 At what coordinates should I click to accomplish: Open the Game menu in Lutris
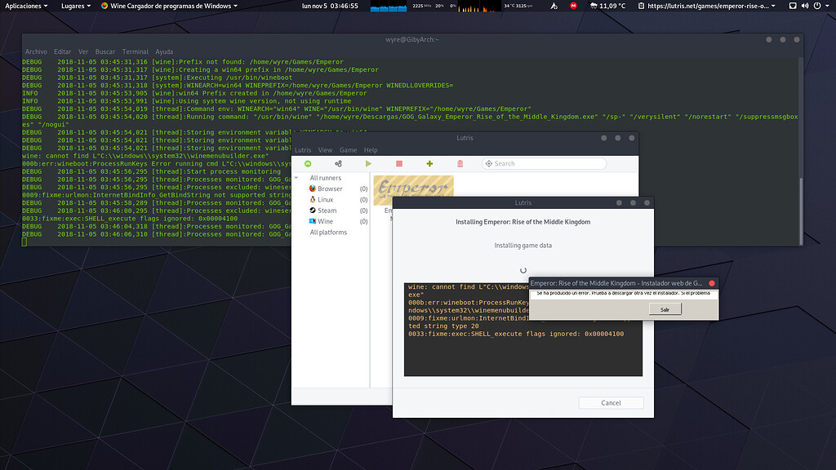point(348,150)
